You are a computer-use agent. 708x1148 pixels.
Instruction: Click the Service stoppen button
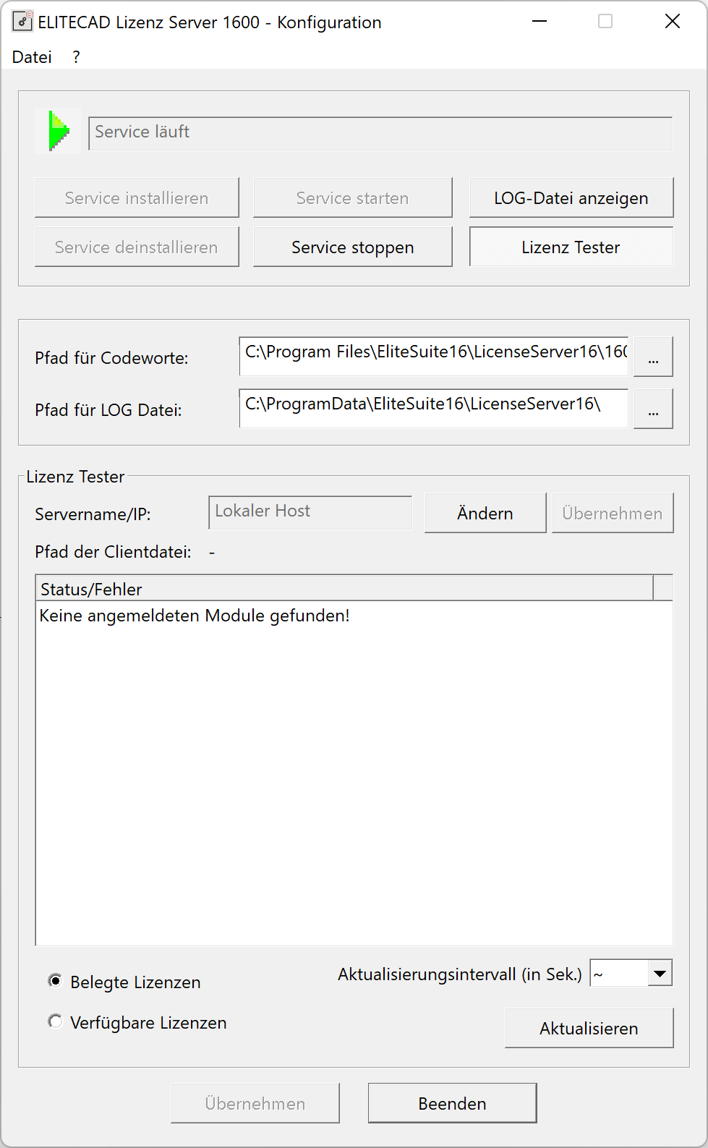point(353,247)
